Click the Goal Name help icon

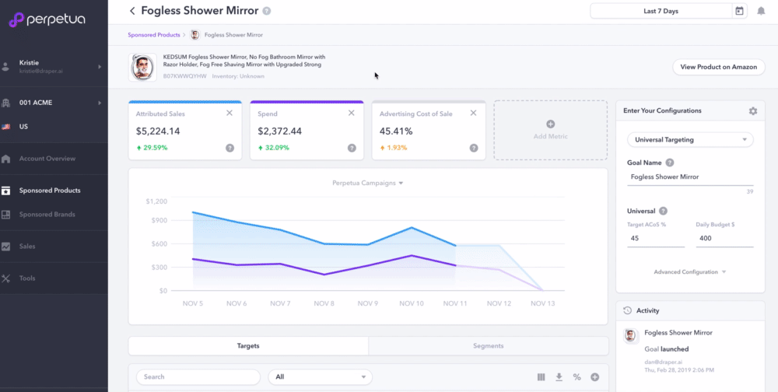pos(670,163)
